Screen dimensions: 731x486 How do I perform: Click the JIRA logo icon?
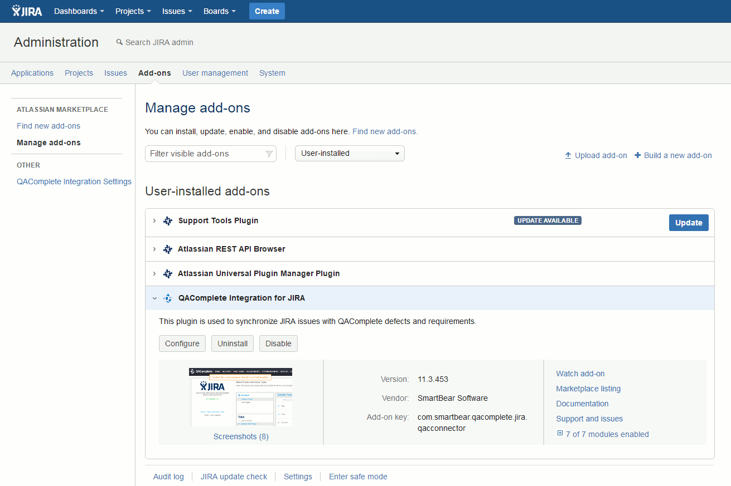tap(16, 11)
